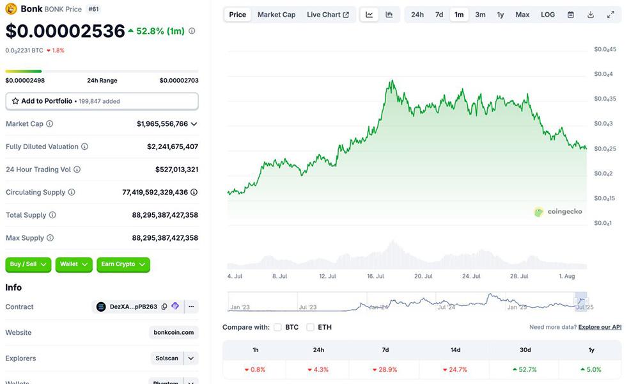Expand Market Cap details chevron
This screenshot has height=384, width=629.
point(194,124)
